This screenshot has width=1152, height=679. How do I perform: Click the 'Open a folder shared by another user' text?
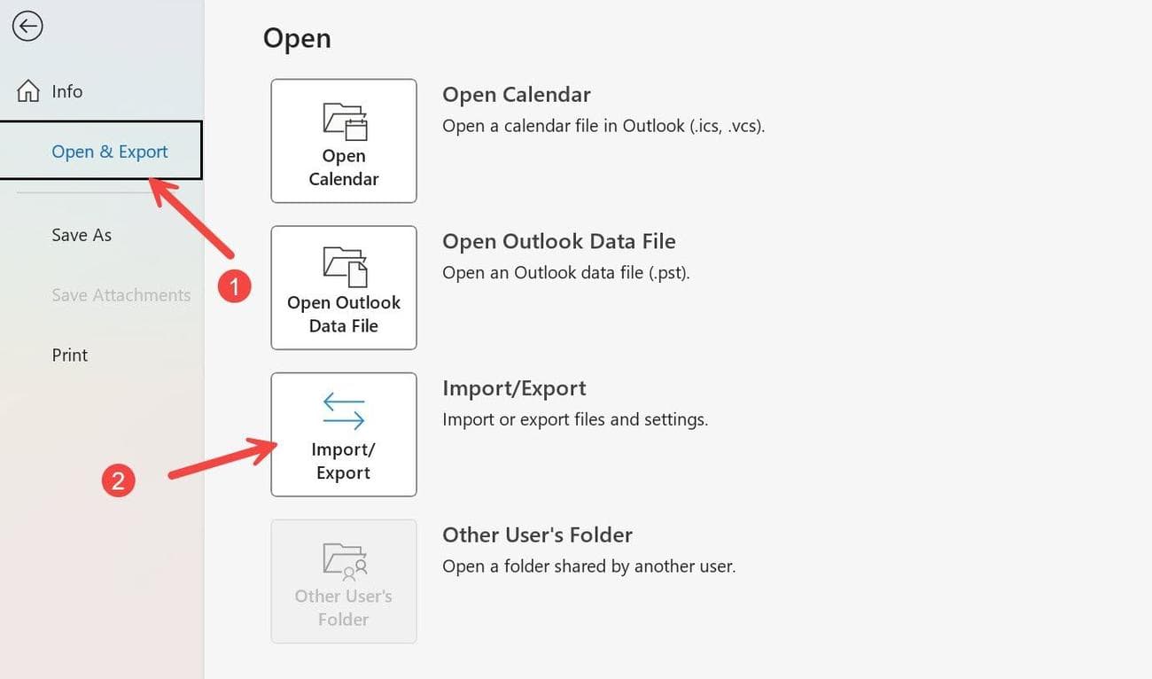coord(588,566)
